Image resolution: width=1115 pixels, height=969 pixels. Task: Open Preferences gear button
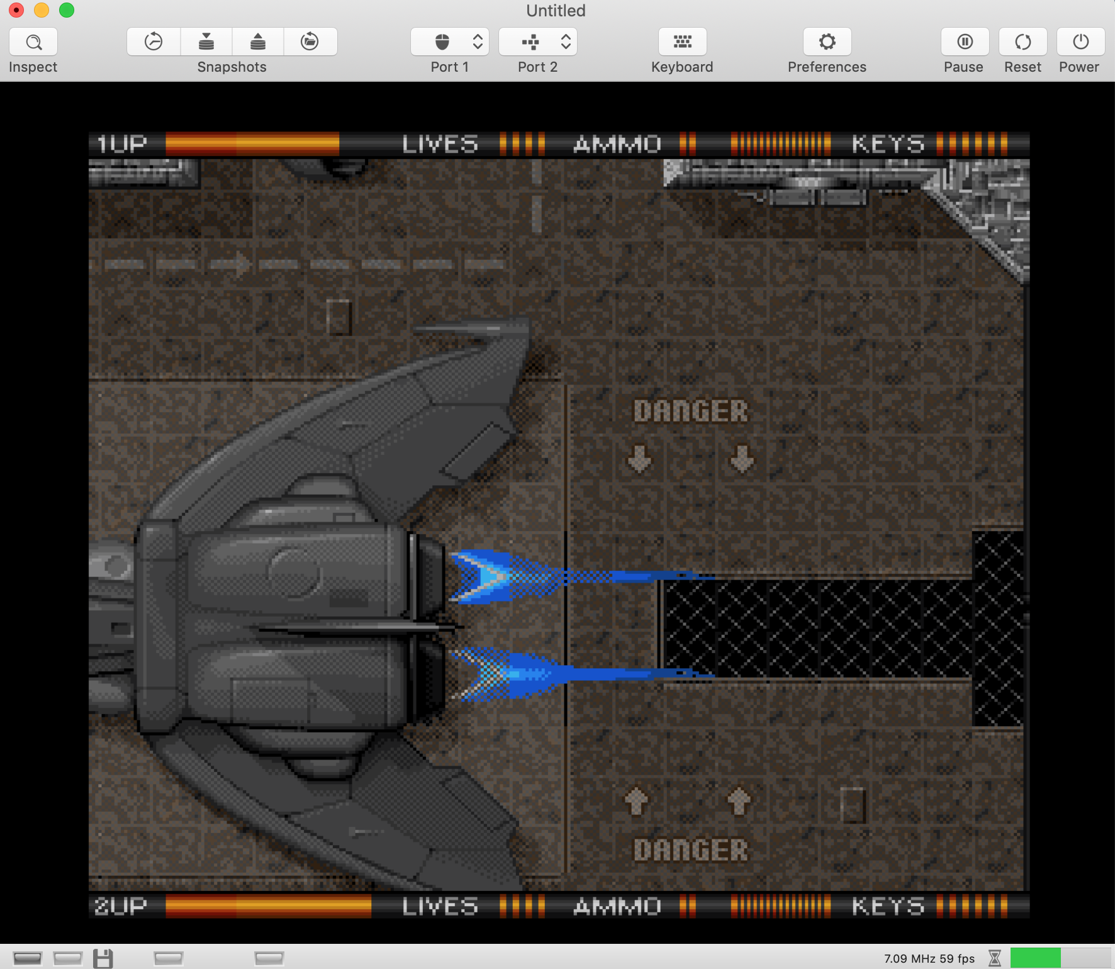[x=827, y=42]
